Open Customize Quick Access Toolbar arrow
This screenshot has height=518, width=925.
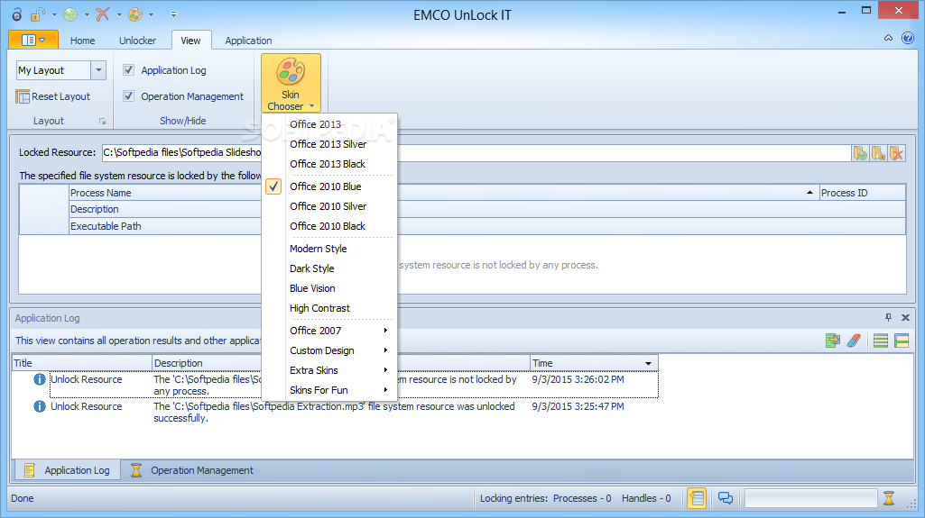tap(173, 14)
